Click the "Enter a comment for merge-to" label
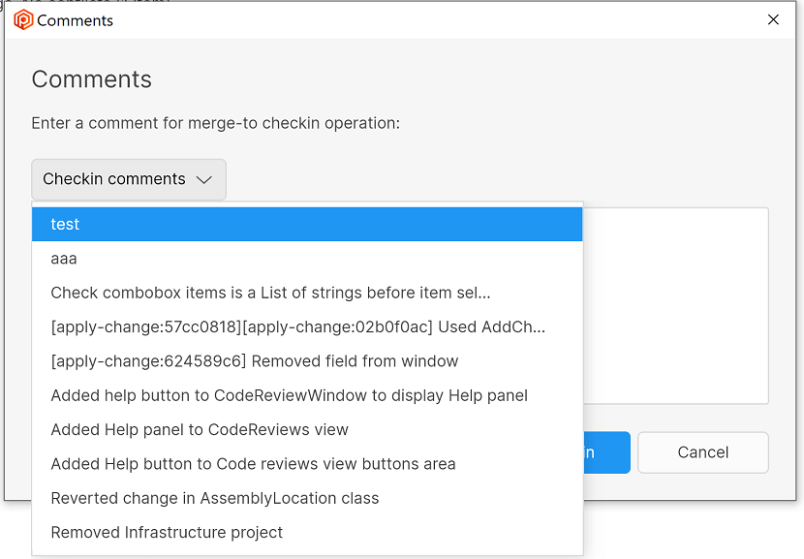 [215, 123]
